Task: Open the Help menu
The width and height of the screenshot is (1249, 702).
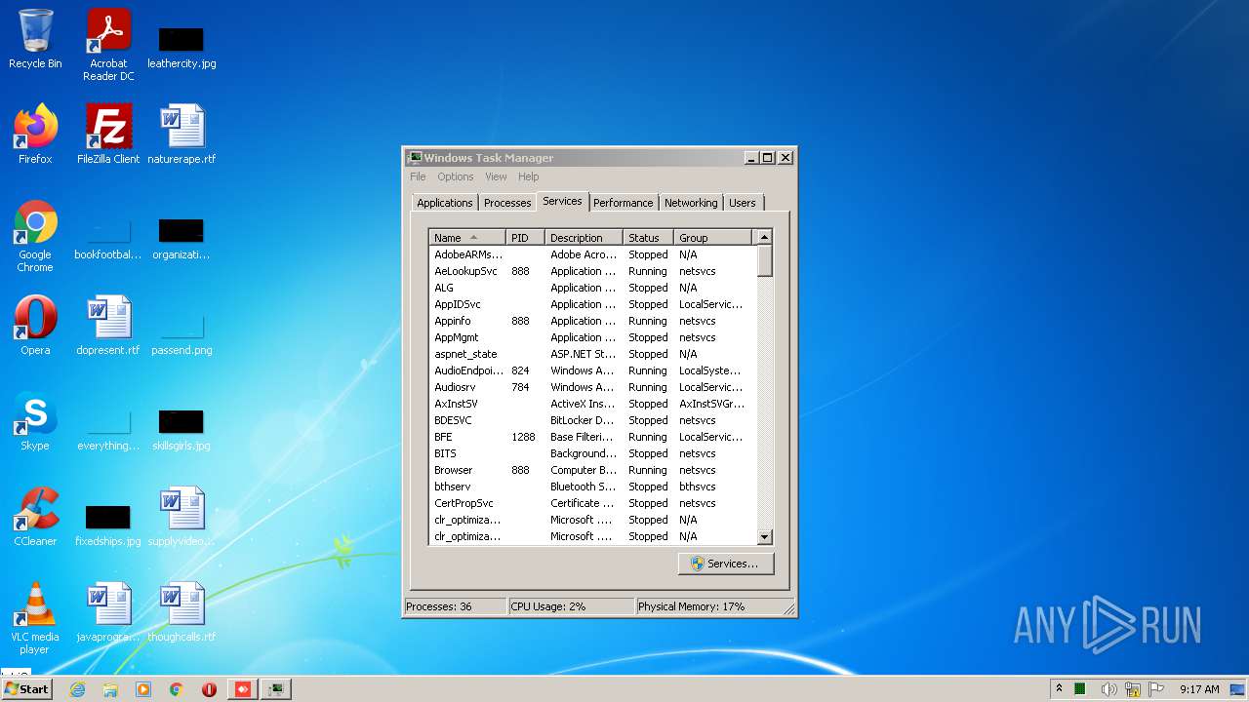Action: pyautogui.click(x=528, y=176)
